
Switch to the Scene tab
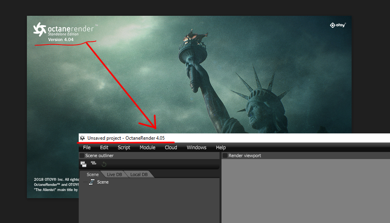click(x=93, y=174)
